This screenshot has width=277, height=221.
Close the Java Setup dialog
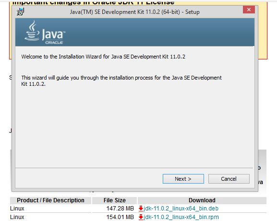tap(249, 10)
